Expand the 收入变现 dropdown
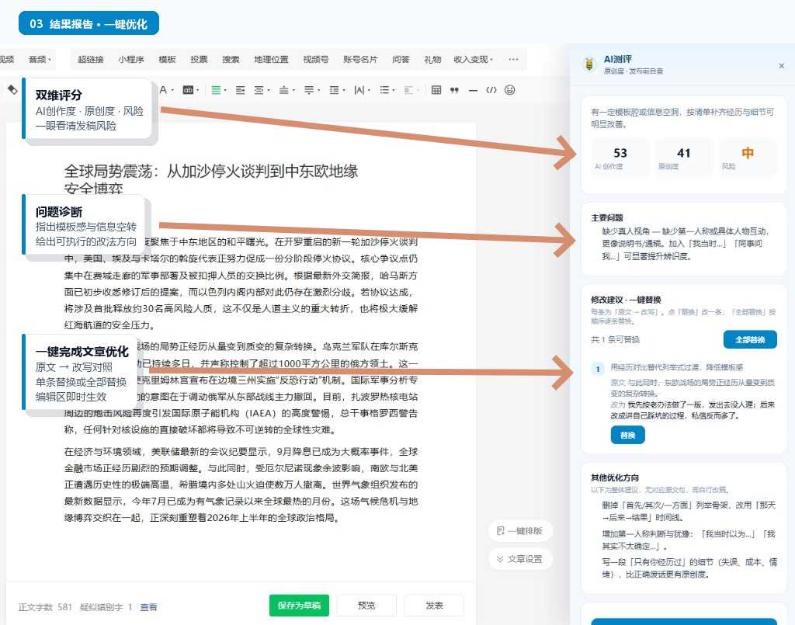795x625 pixels. [x=473, y=59]
